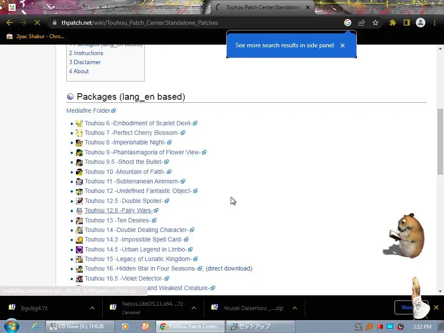
Task: Jump to Instructions in the contents
Action: [86, 53]
